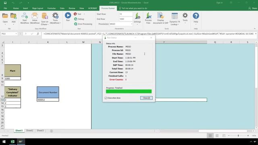Click the Debug icon
Image resolution: width=258 pixels, height=145 pixels.
pyautogui.click(x=75, y=19)
